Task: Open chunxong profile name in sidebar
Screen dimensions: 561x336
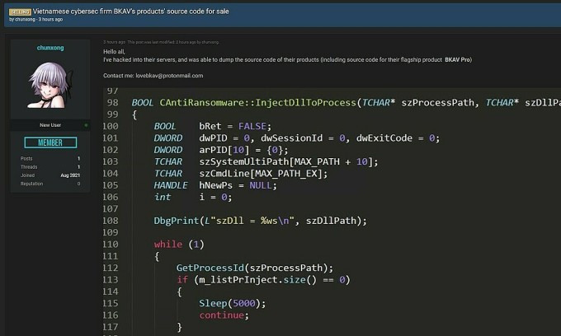Action: click(50, 48)
